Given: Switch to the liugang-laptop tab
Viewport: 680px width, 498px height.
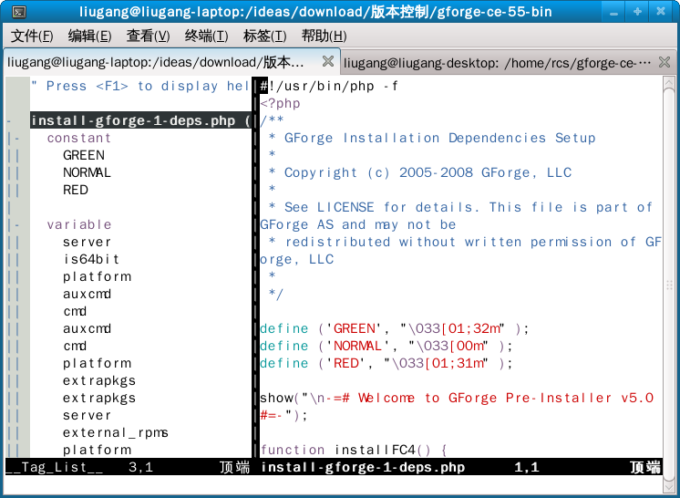Looking at the screenshot, I should 170,62.
